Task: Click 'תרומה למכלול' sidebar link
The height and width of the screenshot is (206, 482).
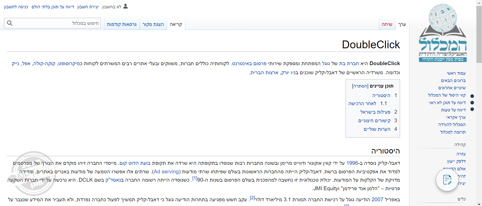Action: (453, 132)
